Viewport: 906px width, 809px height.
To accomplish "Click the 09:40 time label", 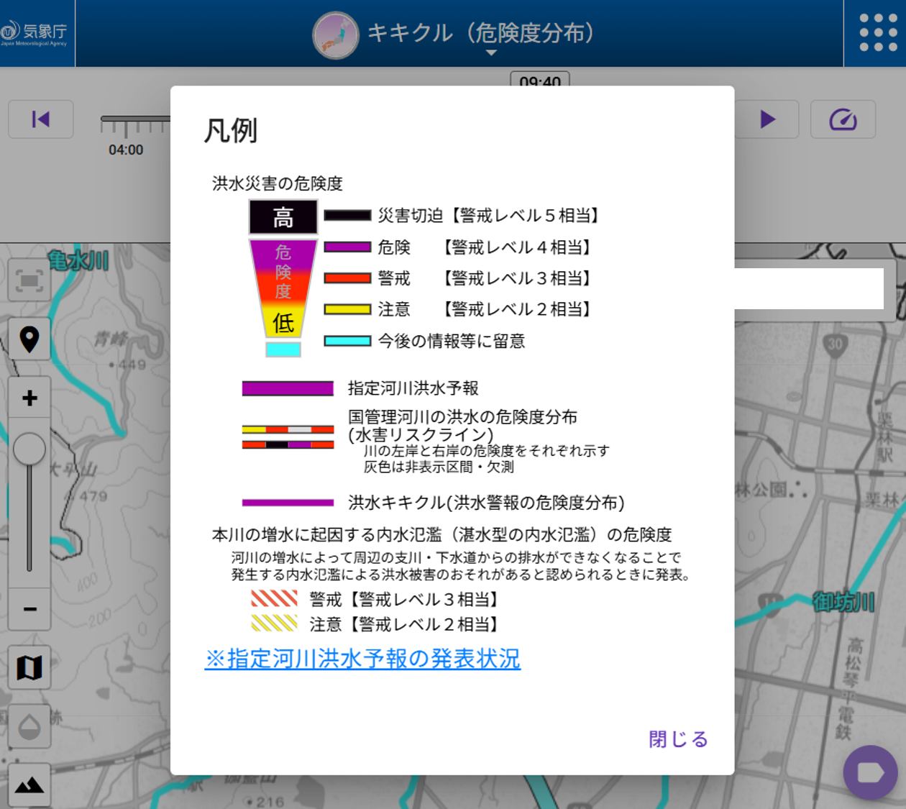I will coord(540,81).
